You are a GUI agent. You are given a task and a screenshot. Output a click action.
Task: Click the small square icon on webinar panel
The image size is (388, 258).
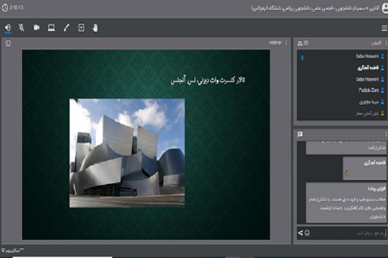[8, 43]
